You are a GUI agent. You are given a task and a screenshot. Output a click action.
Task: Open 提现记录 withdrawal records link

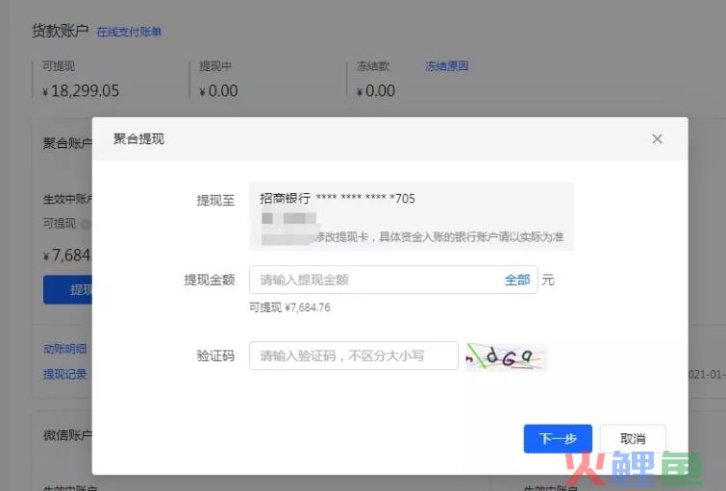(x=64, y=374)
